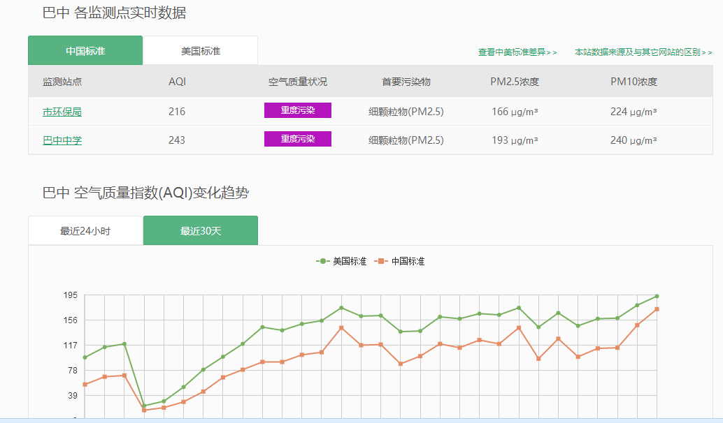Click the PM2.5浓度 column header
Screen dimensions: 723x423
click(x=515, y=82)
